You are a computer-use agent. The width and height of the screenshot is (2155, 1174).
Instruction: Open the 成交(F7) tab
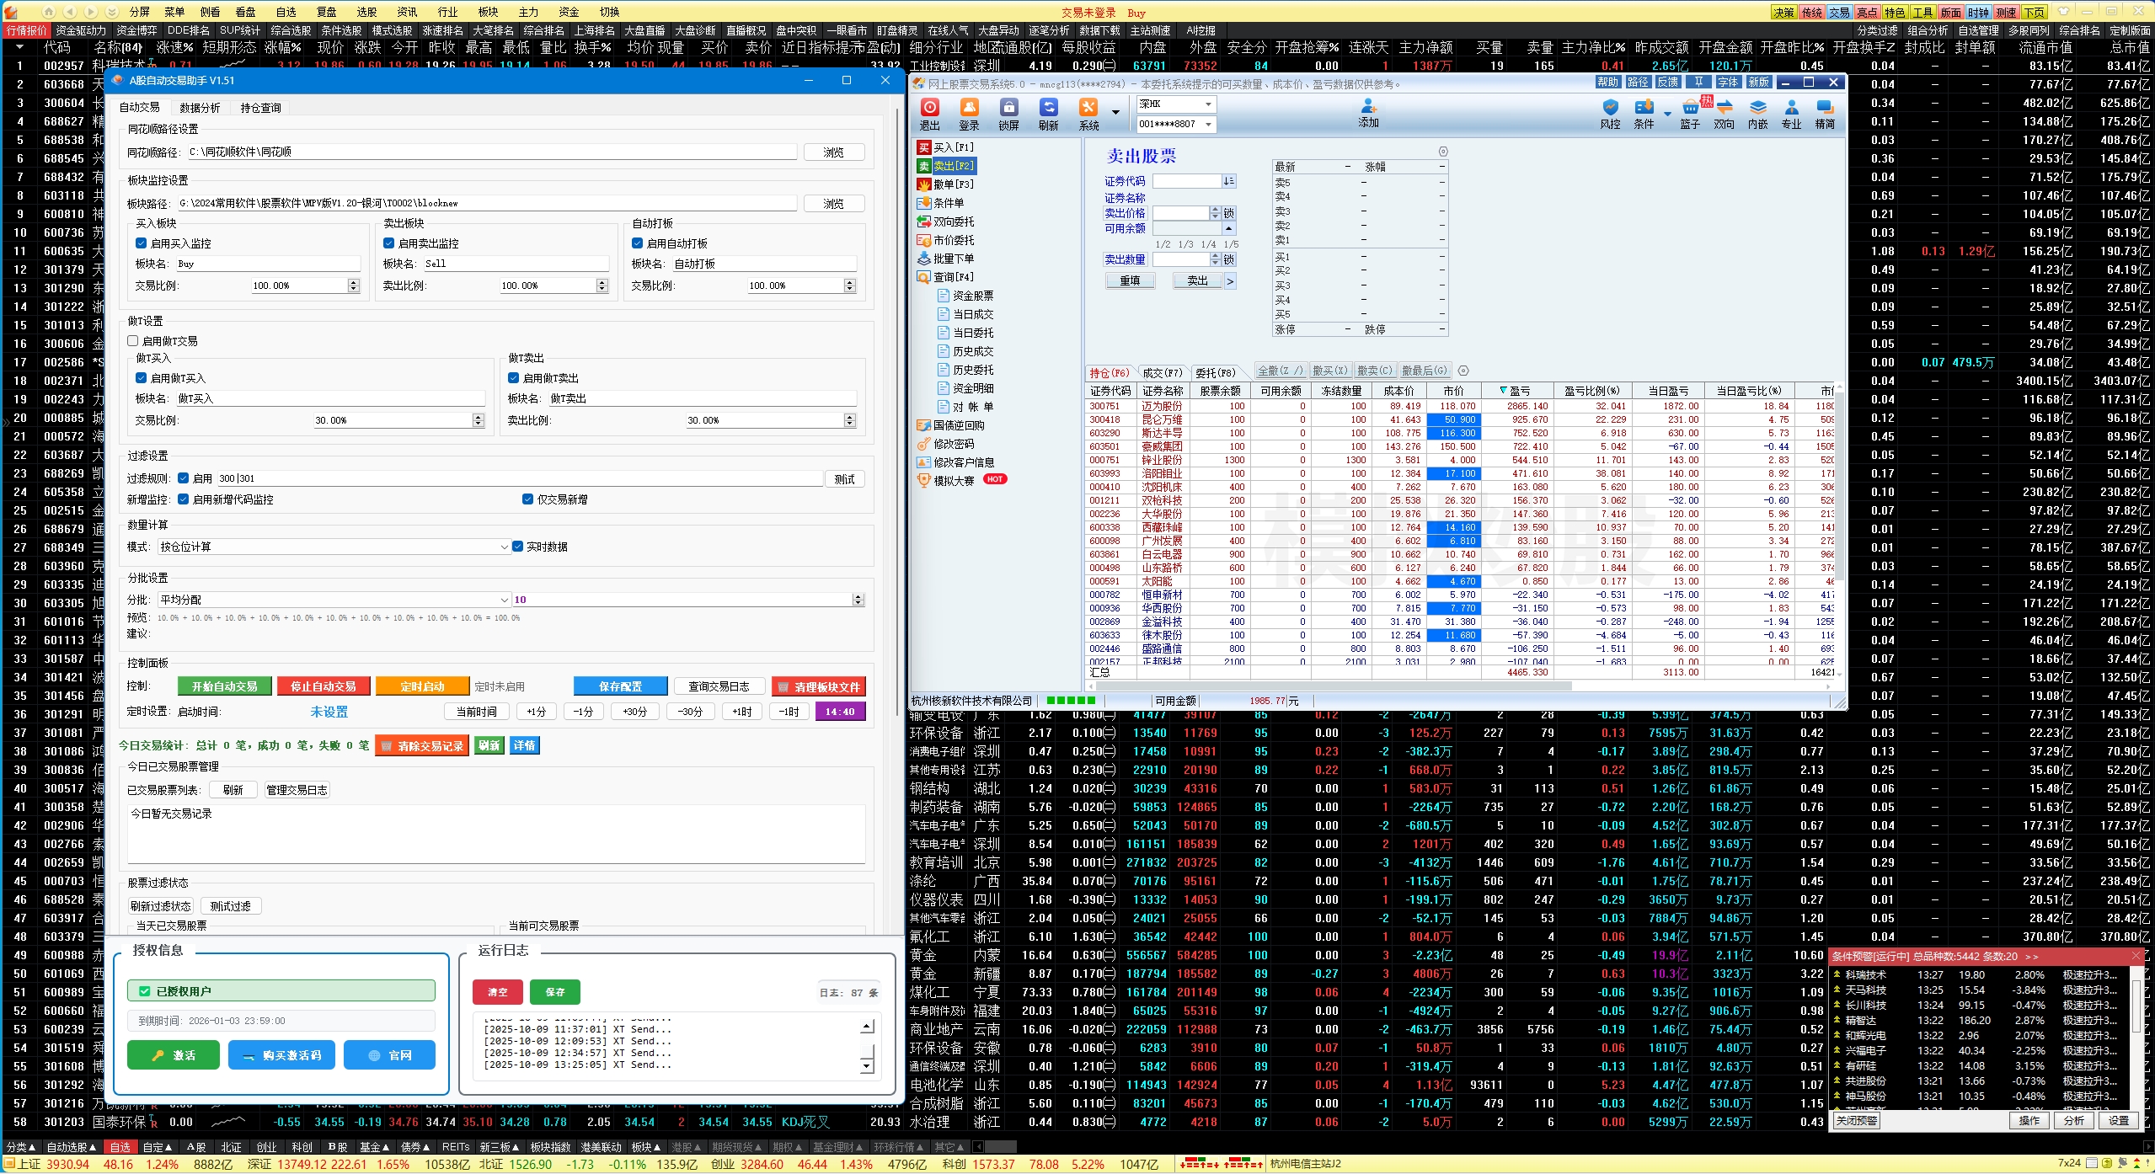coord(1162,372)
